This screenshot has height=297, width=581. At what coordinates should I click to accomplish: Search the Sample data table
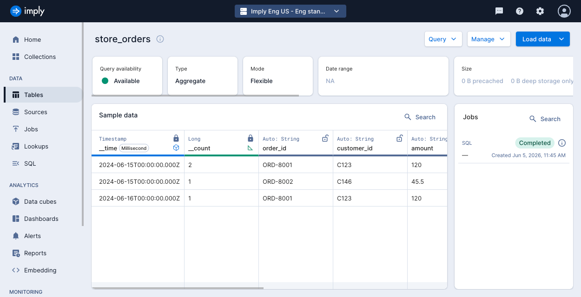coord(420,117)
